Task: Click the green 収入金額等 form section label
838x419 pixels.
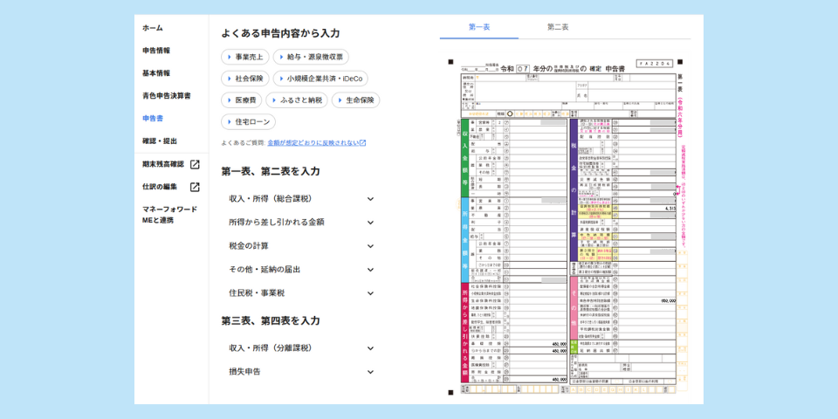Action: coord(464,157)
